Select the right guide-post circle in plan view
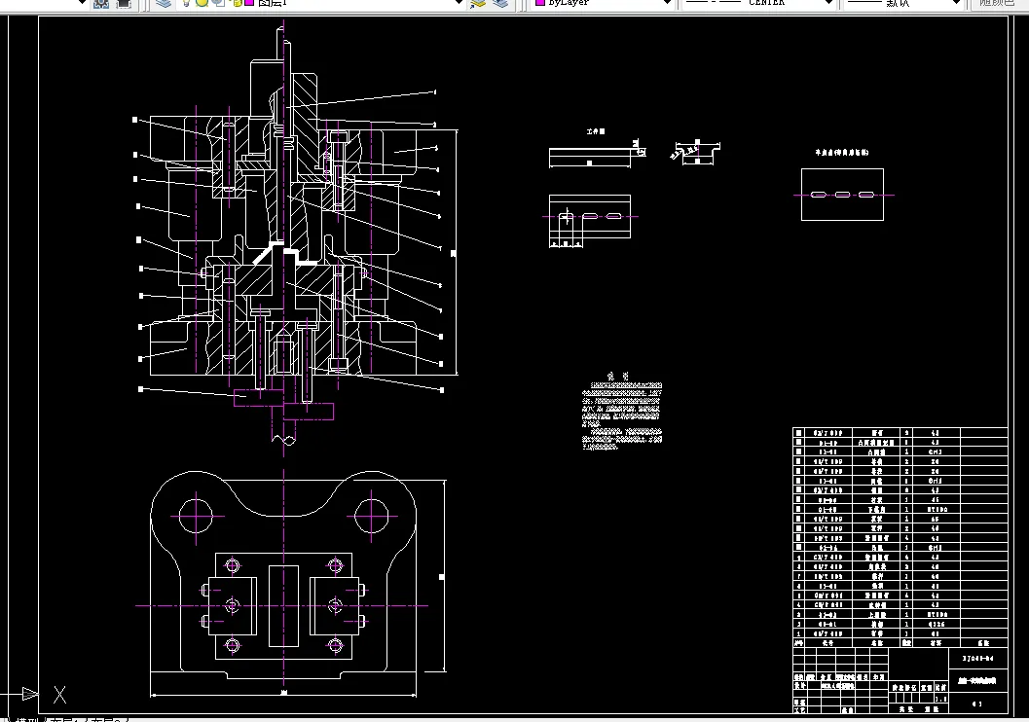The width and height of the screenshot is (1029, 722). pos(372,516)
